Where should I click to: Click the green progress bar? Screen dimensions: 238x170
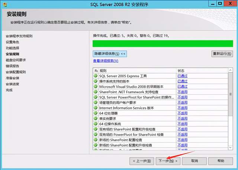(163, 44)
